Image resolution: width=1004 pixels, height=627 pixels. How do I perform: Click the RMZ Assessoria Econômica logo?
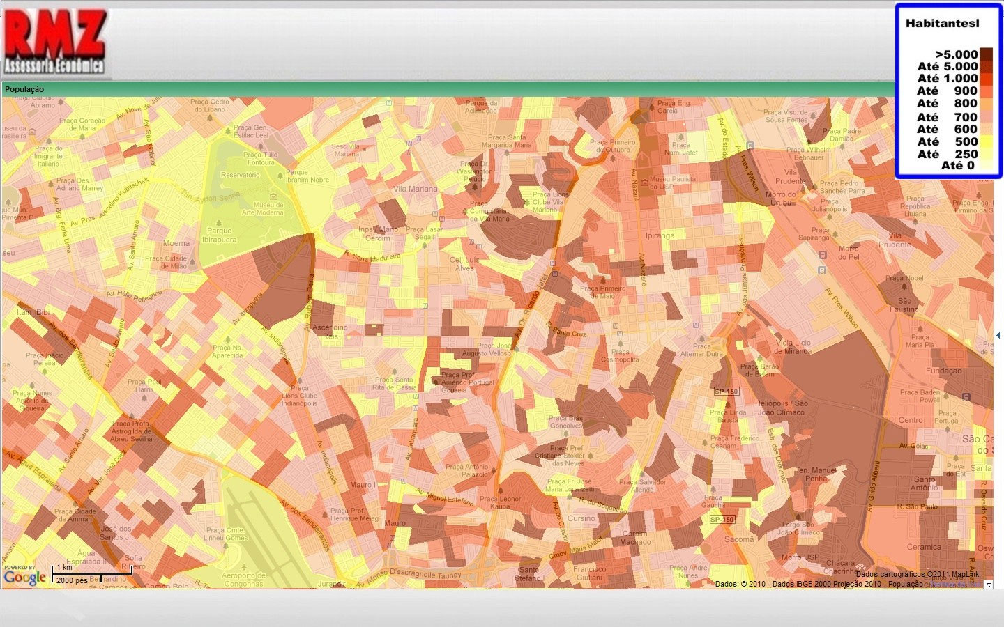[x=55, y=42]
